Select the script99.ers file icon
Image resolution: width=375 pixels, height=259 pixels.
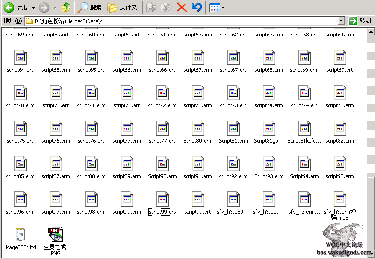point(162,199)
